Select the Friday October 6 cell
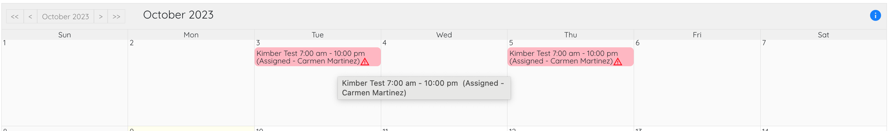The image size is (889, 131). (697, 83)
